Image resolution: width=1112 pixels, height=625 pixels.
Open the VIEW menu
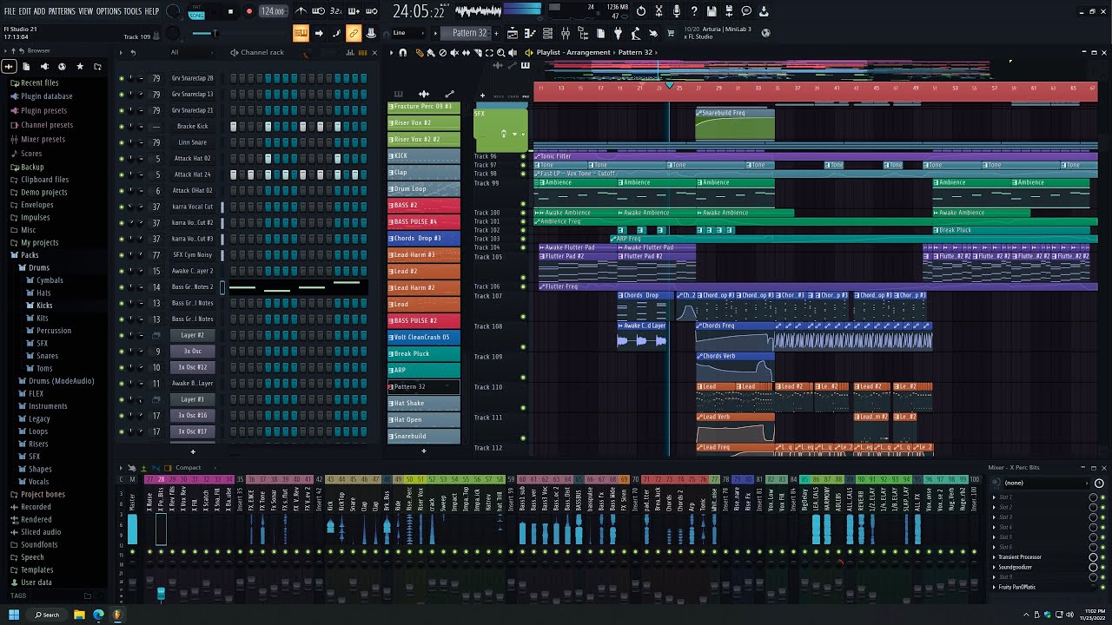pyautogui.click(x=85, y=11)
